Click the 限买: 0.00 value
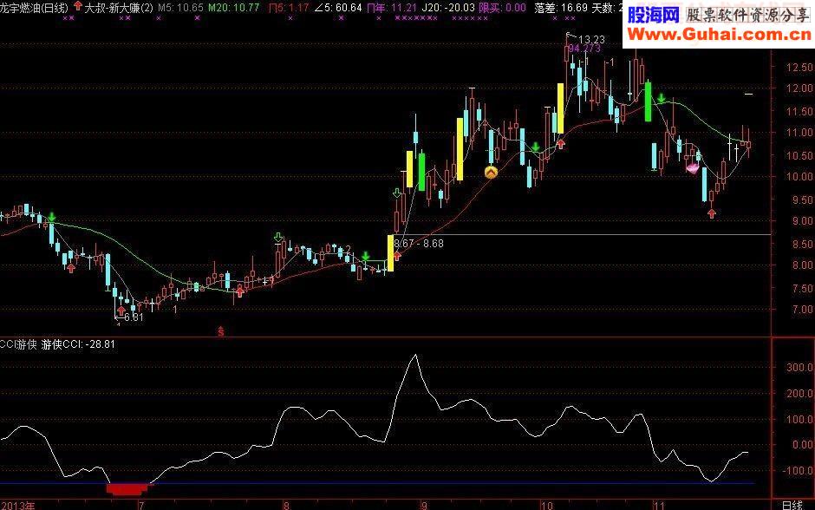The width and height of the screenshot is (815, 510). [x=503, y=7]
